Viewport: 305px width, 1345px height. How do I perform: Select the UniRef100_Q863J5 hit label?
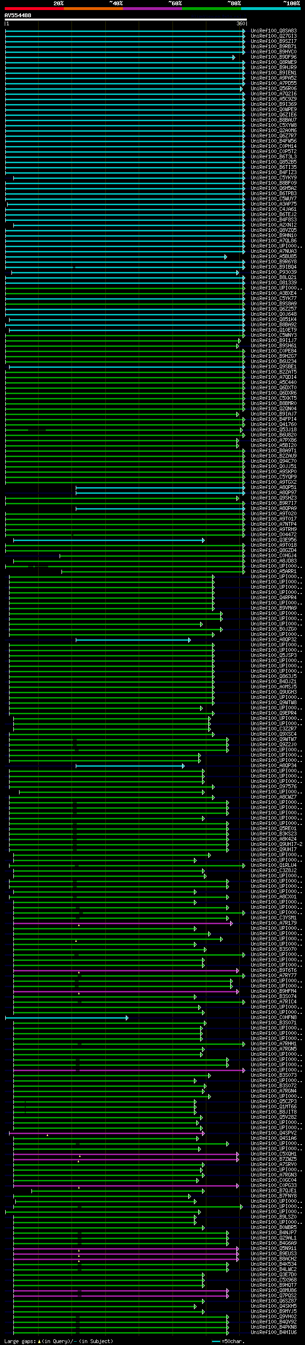pyautogui.click(x=274, y=677)
